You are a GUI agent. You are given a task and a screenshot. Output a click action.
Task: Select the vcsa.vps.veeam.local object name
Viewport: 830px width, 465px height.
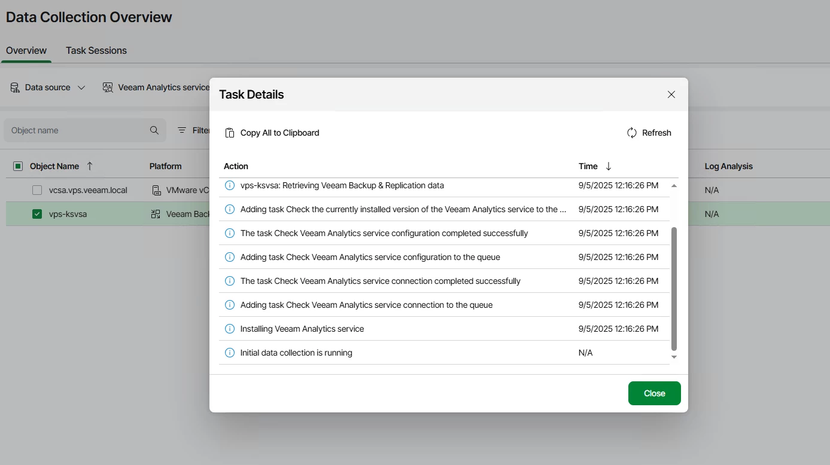(88, 190)
